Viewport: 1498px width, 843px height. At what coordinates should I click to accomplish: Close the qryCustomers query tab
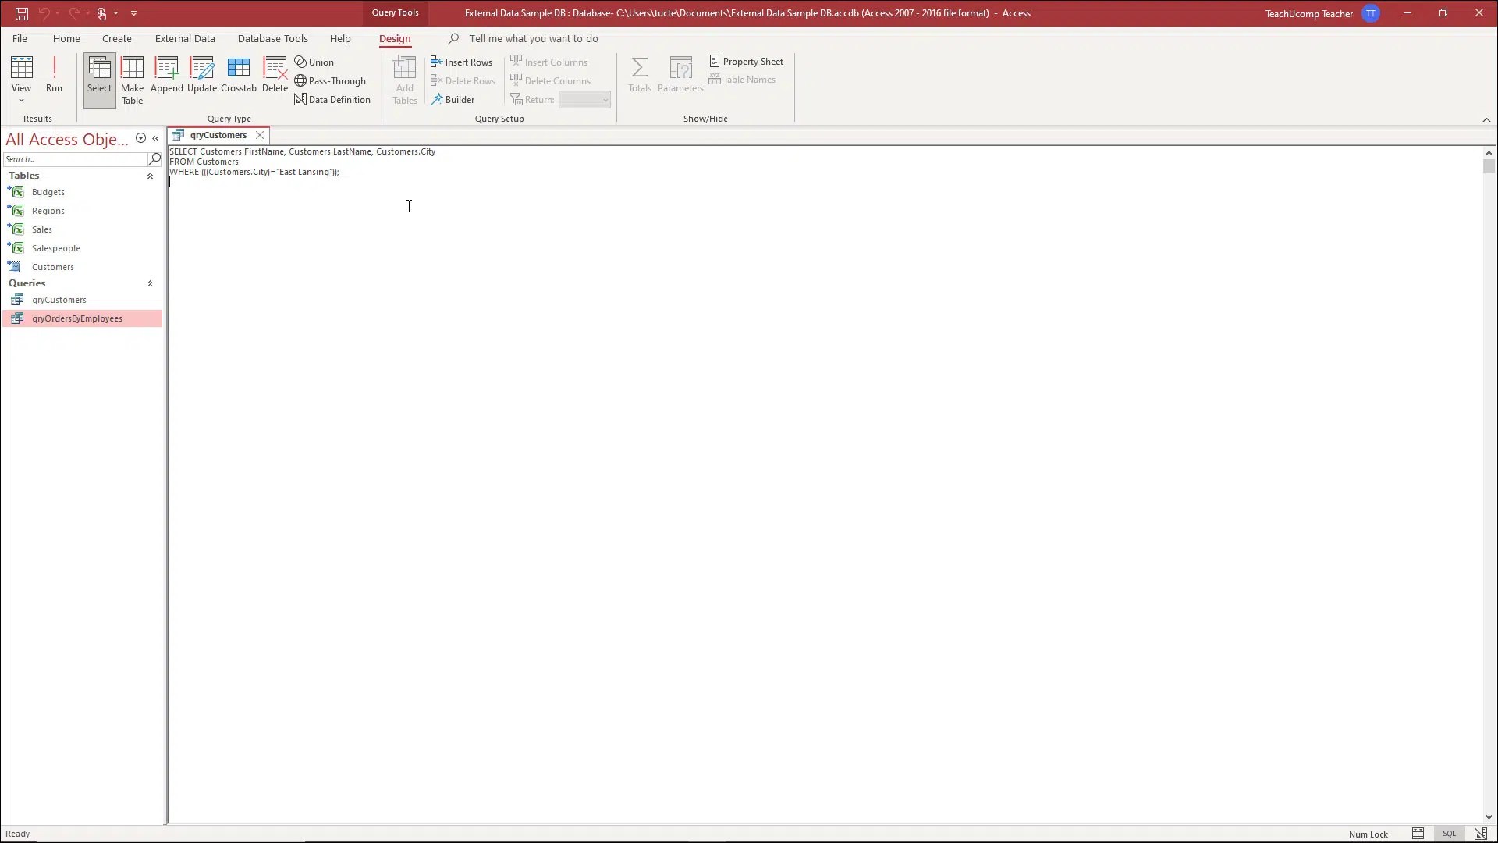point(260,135)
